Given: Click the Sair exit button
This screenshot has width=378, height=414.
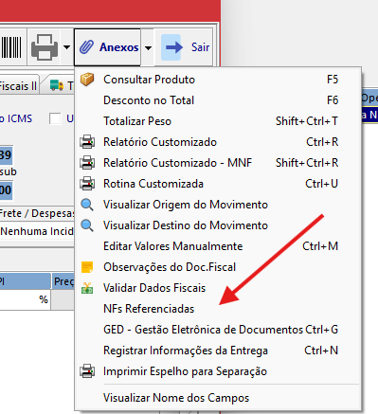Looking at the screenshot, I should (186, 47).
